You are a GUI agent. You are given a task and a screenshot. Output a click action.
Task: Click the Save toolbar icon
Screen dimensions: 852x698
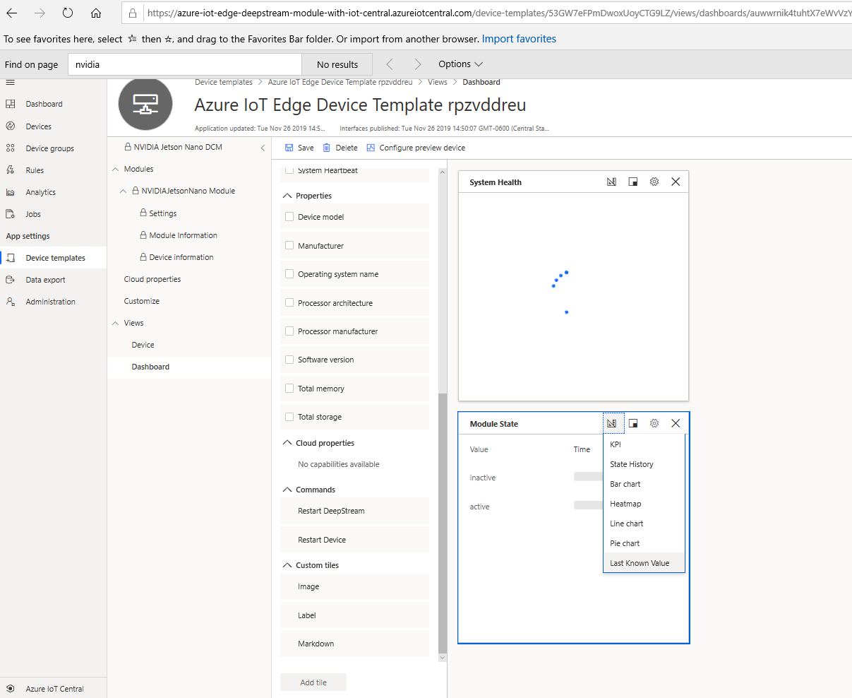pyautogui.click(x=289, y=148)
